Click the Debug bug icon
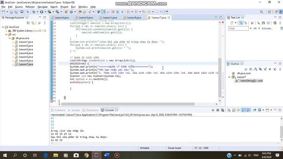 pyautogui.click(x=34, y=12)
